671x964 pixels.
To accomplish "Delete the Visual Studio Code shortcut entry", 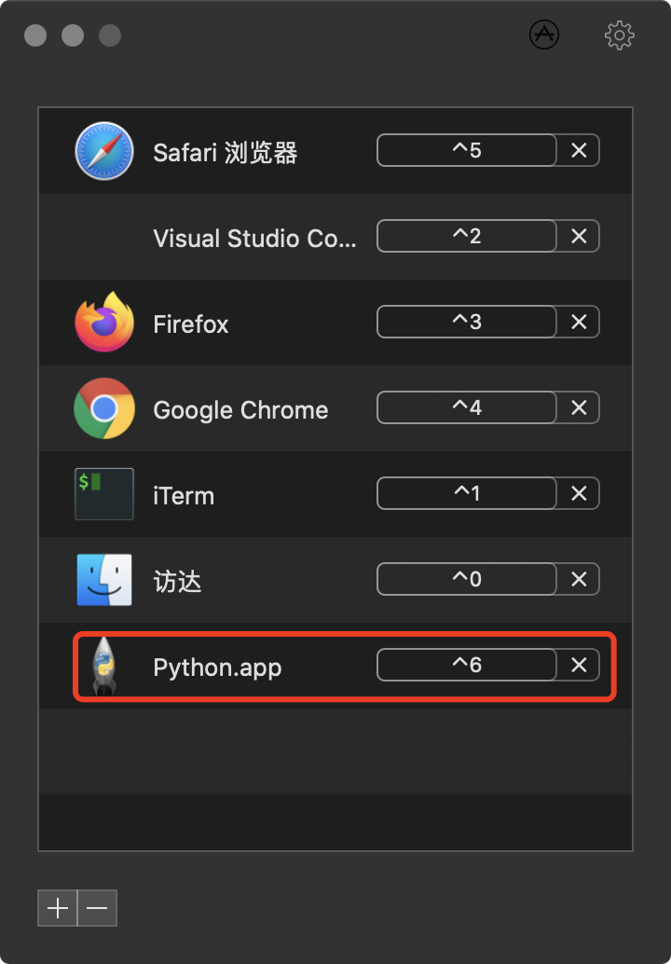I will [x=578, y=236].
